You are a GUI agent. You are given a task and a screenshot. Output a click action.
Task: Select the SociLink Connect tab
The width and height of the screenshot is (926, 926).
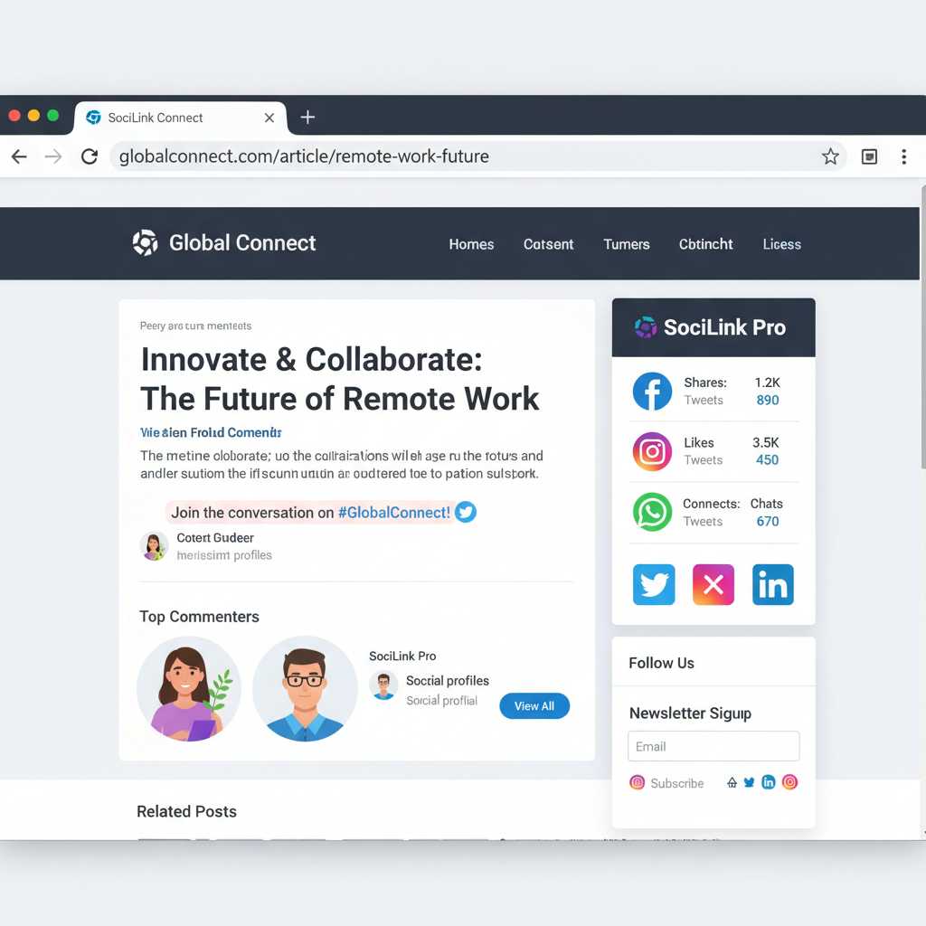(180, 118)
